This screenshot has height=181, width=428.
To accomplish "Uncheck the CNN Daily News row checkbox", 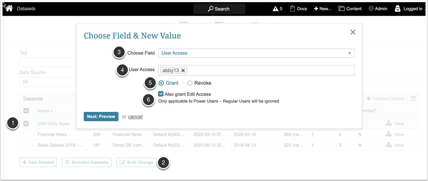I will (26, 124).
